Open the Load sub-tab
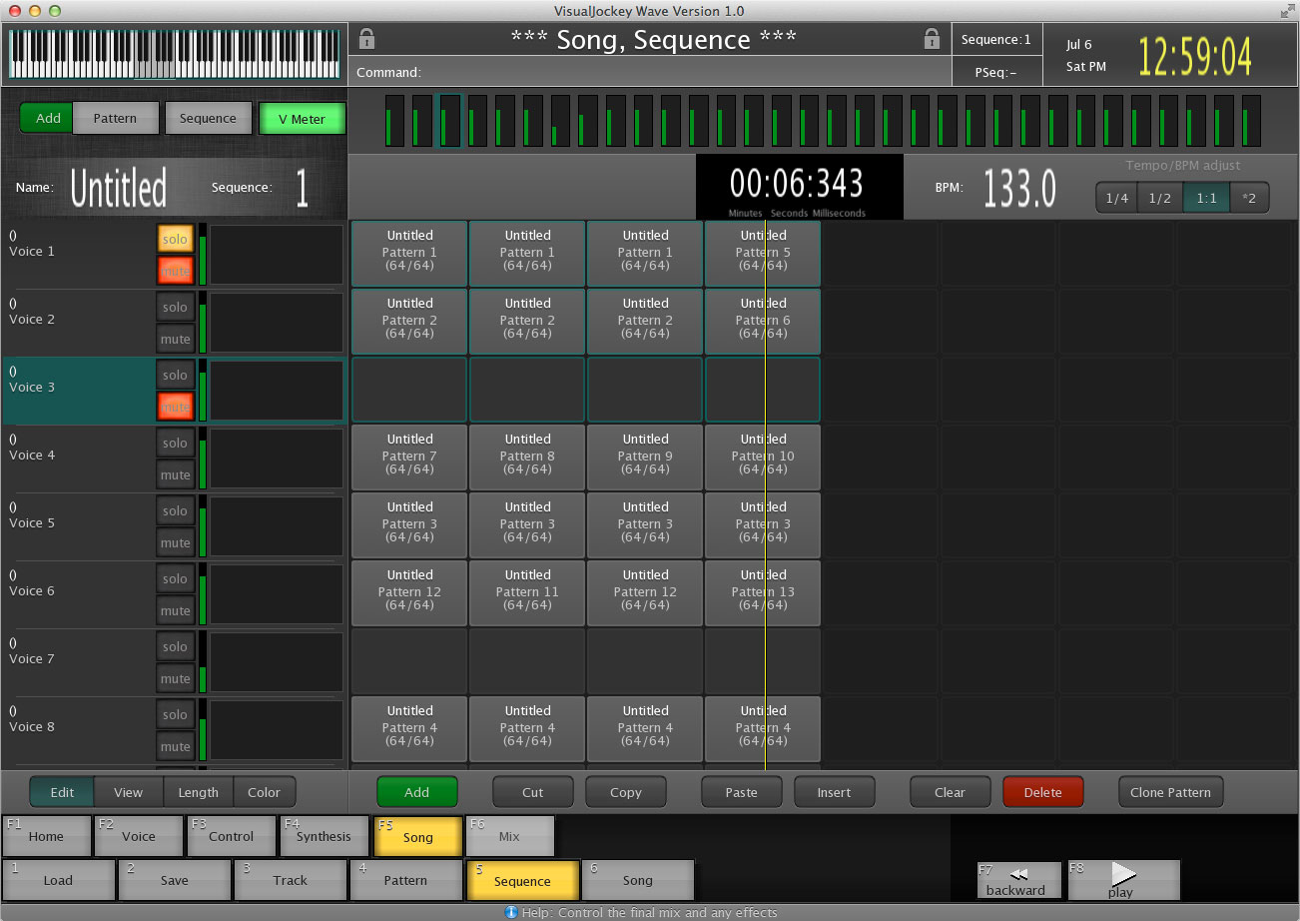 59,880
